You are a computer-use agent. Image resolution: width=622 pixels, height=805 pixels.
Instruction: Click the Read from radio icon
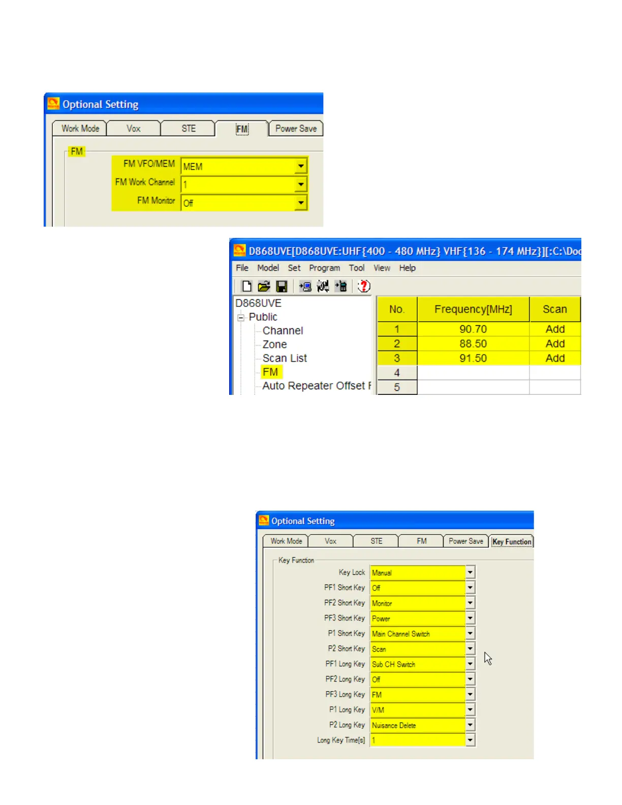(305, 286)
